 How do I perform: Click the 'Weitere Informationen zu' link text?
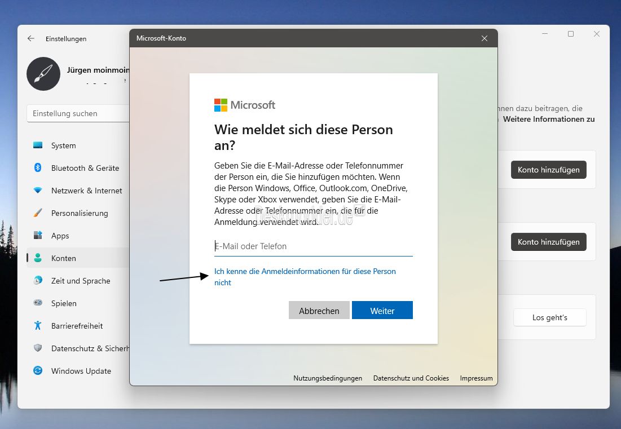pyautogui.click(x=549, y=119)
